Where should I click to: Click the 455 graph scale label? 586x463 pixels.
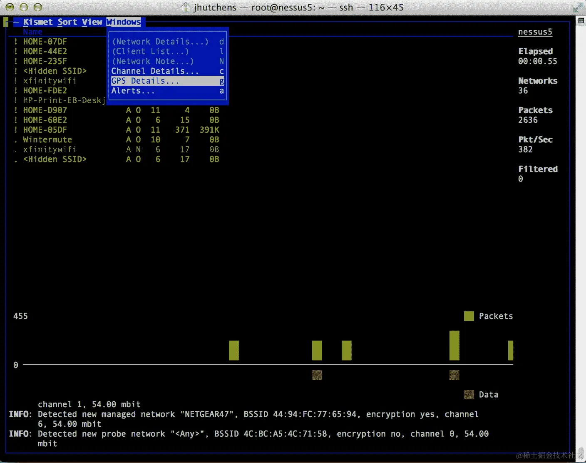pos(20,316)
